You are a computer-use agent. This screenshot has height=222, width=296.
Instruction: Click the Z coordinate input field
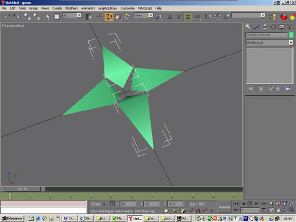[x=175, y=204]
